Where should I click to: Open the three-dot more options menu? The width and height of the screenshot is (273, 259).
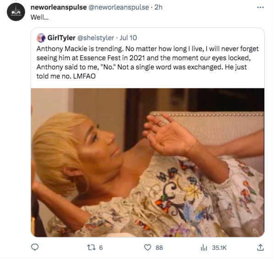[260, 7]
